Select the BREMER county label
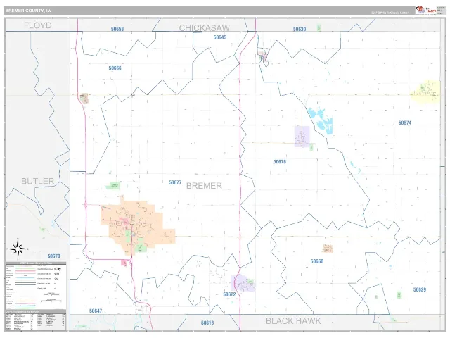The height and width of the screenshot is (338, 450). (204, 186)
